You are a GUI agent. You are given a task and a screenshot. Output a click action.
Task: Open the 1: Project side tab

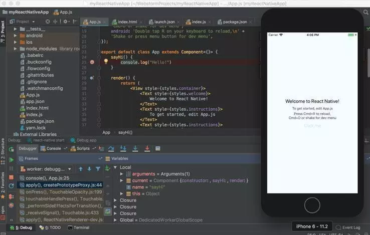tap(3, 32)
